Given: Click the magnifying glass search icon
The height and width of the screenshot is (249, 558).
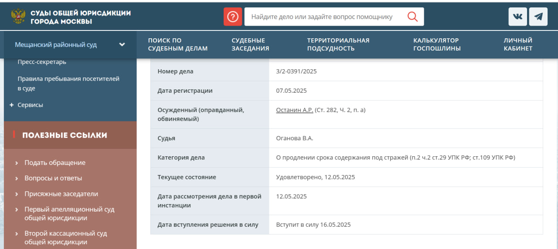Looking at the screenshot, I should pyautogui.click(x=412, y=17).
